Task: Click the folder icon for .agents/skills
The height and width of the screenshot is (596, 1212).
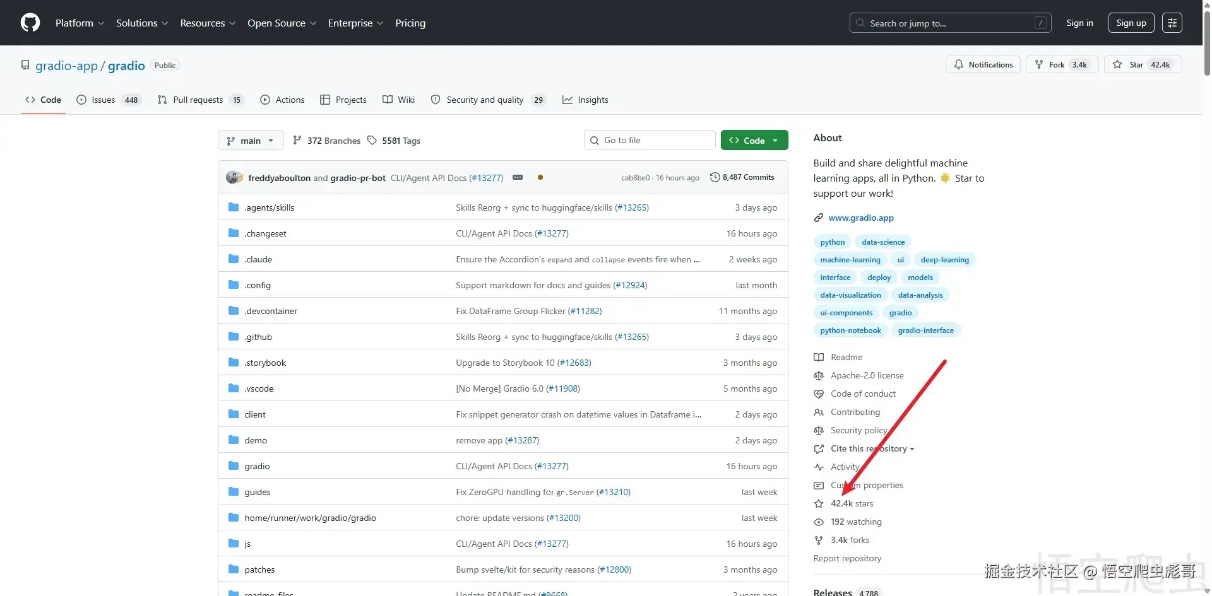Action: point(234,207)
